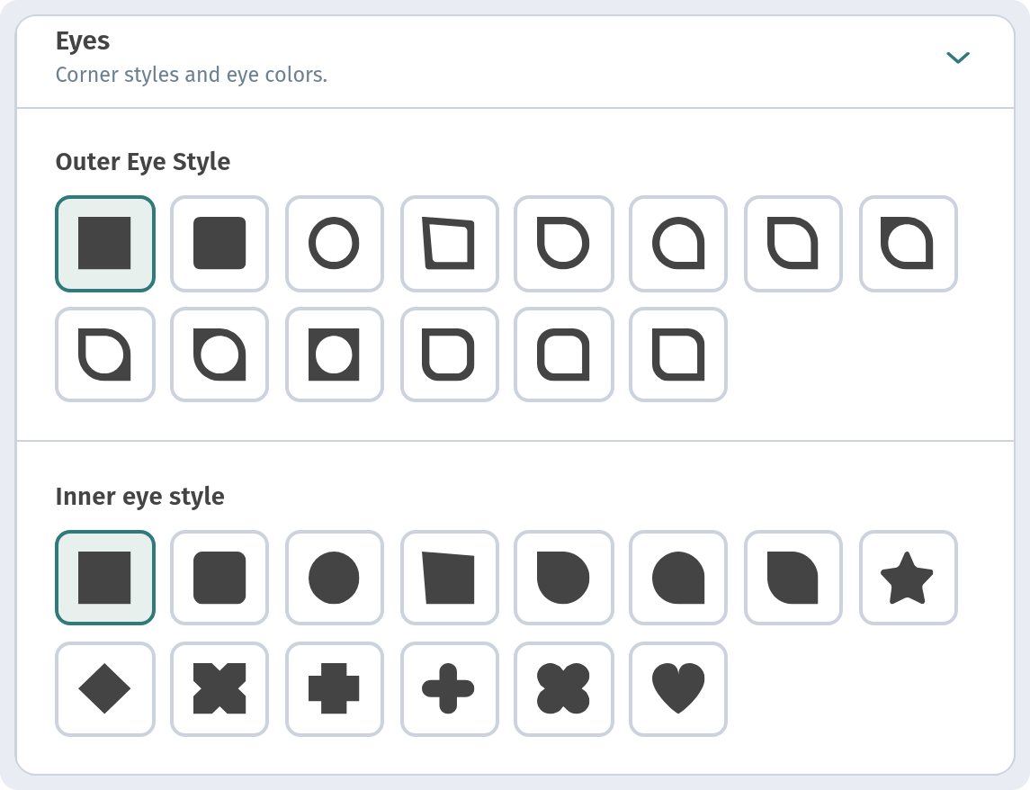The image size is (1030, 790).
Task: Collapse the Eyes section with the chevron
Action: [x=958, y=58]
